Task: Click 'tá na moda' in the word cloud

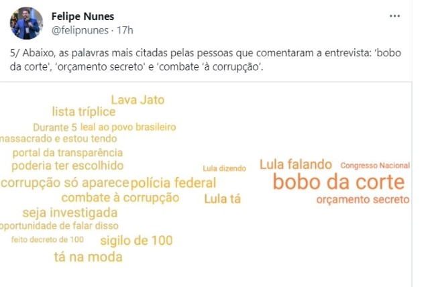Action: click(x=88, y=257)
